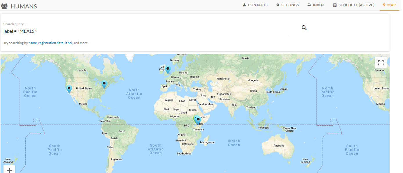The image size is (403, 173).
Task: Click the Indian Ocean label
Action: (x=234, y=143)
